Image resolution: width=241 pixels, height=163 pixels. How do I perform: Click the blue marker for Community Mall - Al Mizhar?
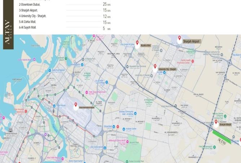pyautogui.click(x=135, y=113)
